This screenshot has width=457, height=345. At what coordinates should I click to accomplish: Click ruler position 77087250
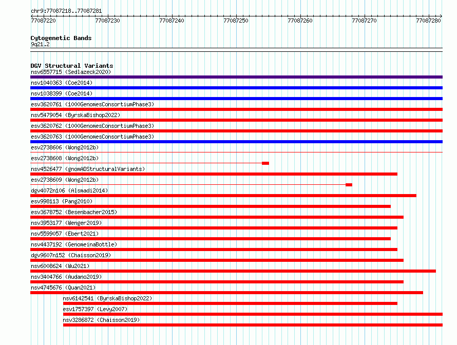(x=236, y=21)
